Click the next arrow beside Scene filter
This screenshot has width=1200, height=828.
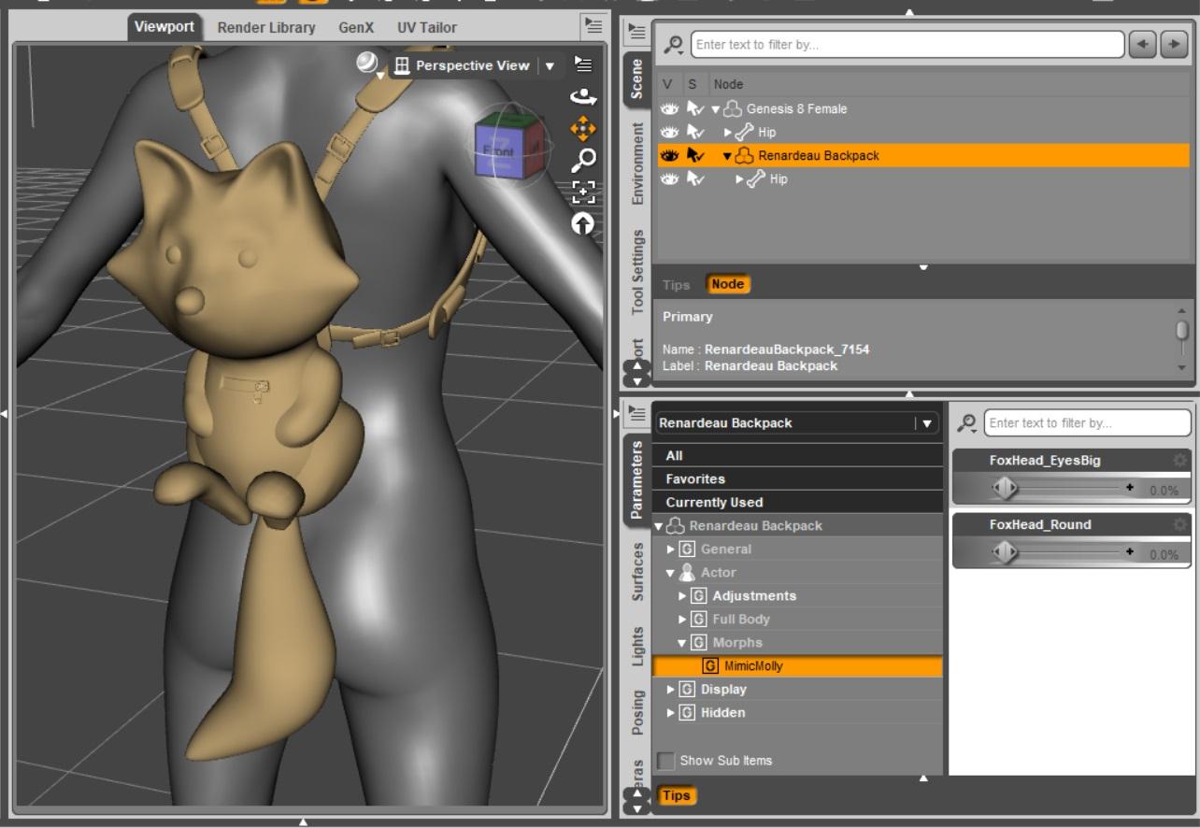click(1173, 45)
